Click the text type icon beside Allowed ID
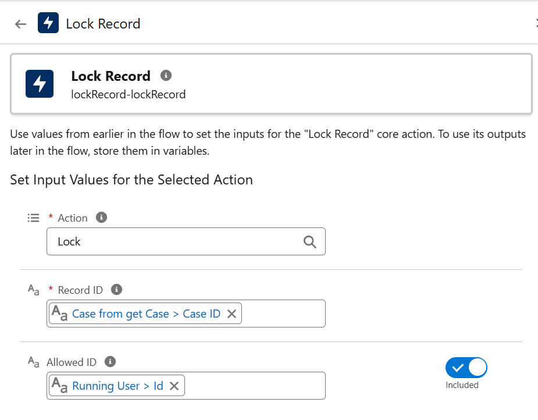This screenshot has width=538, height=420. click(x=33, y=362)
